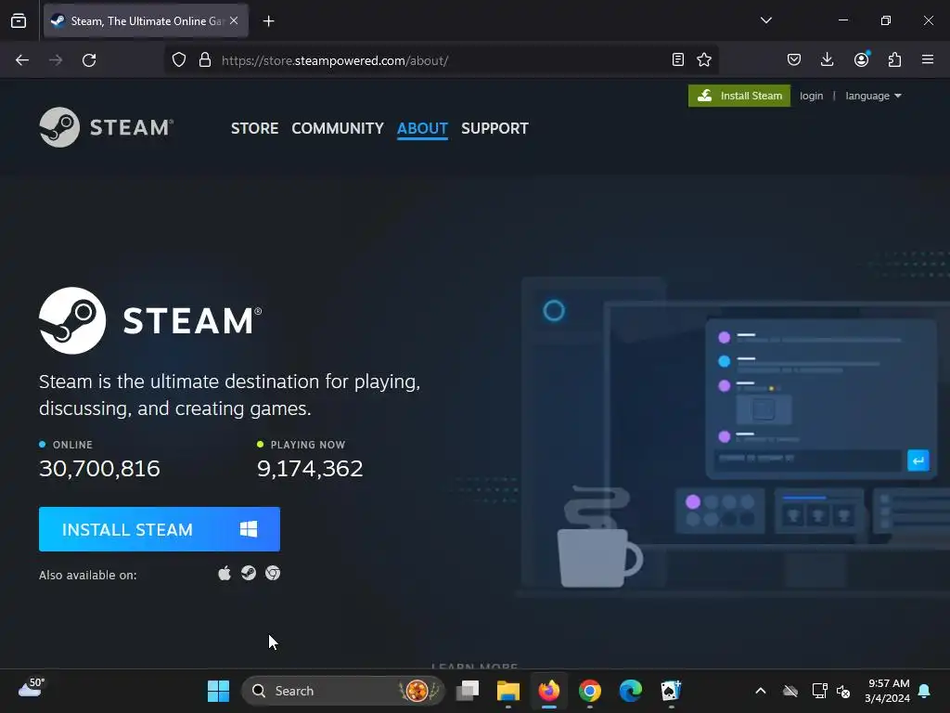Screen dimensions: 950x713
Task: Open the Windows Start button
Action: click(x=218, y=691)
